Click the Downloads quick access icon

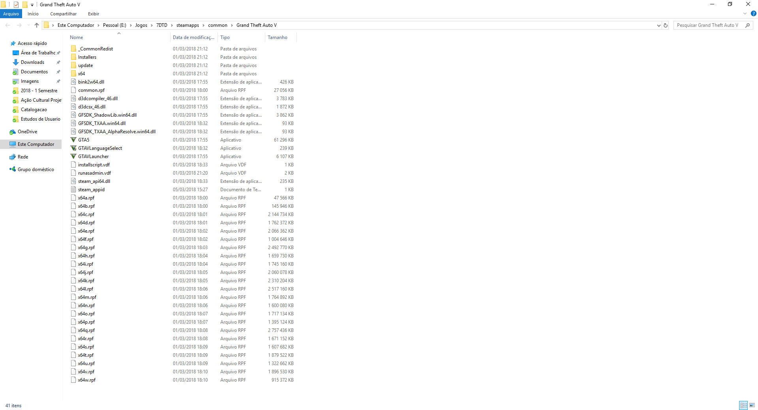point(16,62)
